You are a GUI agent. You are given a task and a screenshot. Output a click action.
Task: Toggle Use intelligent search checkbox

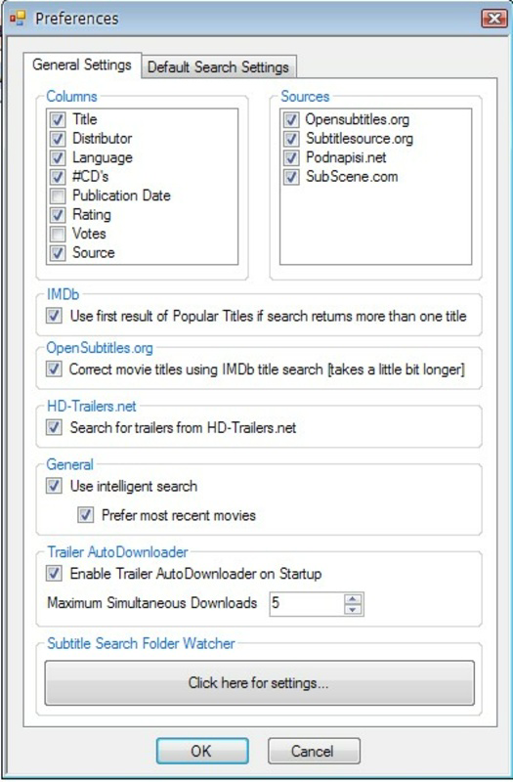54,486
